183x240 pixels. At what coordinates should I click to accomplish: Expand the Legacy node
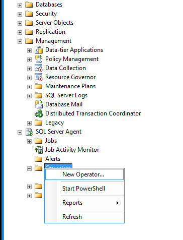pyautogui.click(x=29, y=123)
